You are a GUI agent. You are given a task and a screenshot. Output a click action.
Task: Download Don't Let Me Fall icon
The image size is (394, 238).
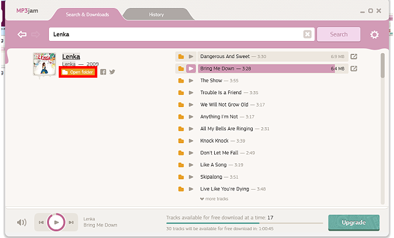point(181,153)
